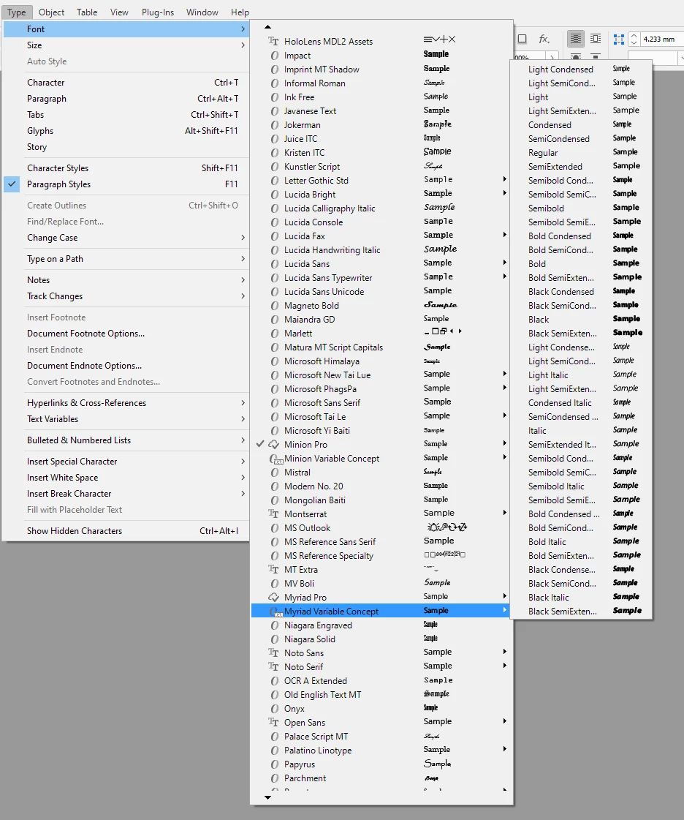Open the Plug-Ins menu

click(x=158, y=12)
